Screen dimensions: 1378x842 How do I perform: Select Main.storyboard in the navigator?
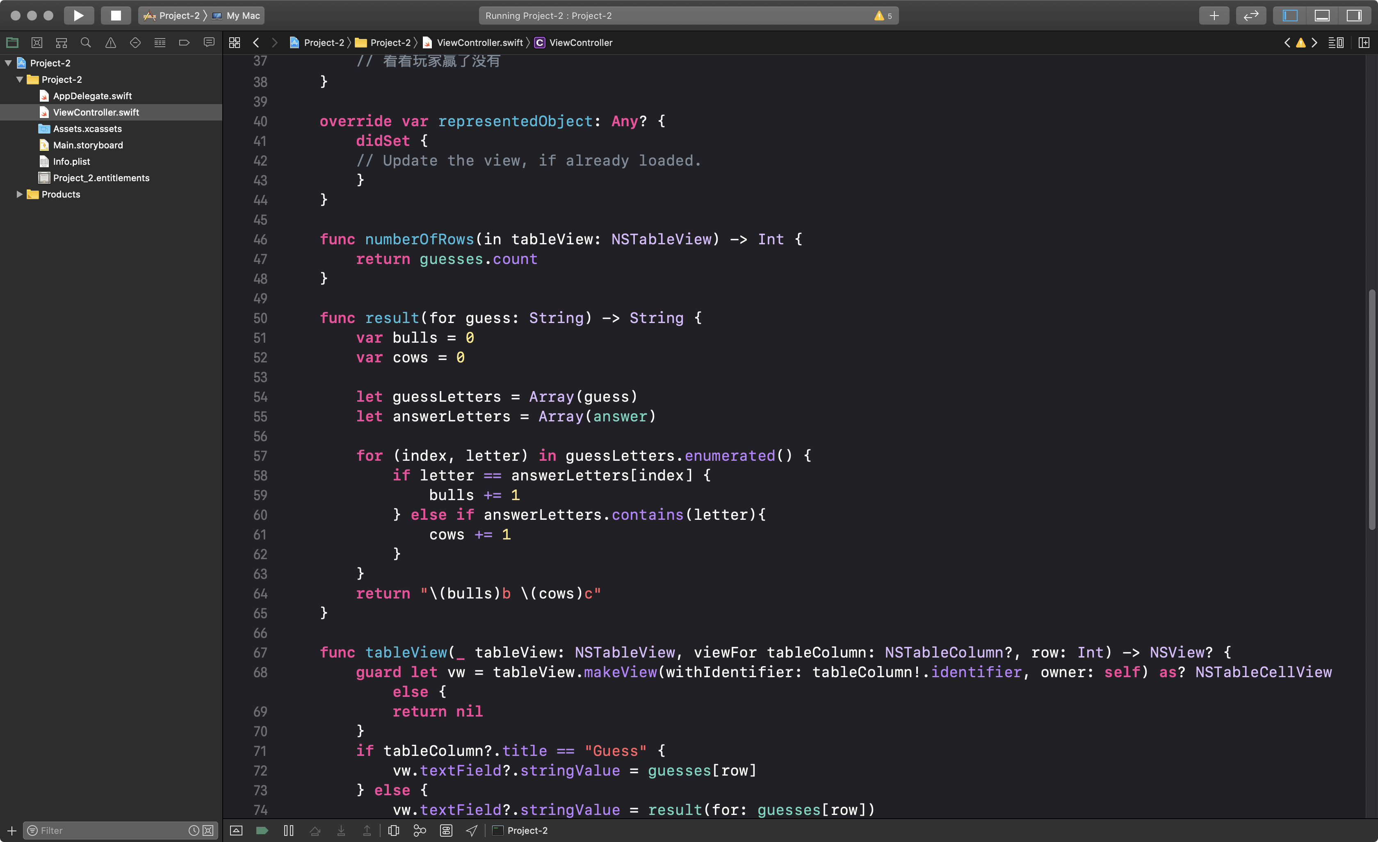coord(88,145)
